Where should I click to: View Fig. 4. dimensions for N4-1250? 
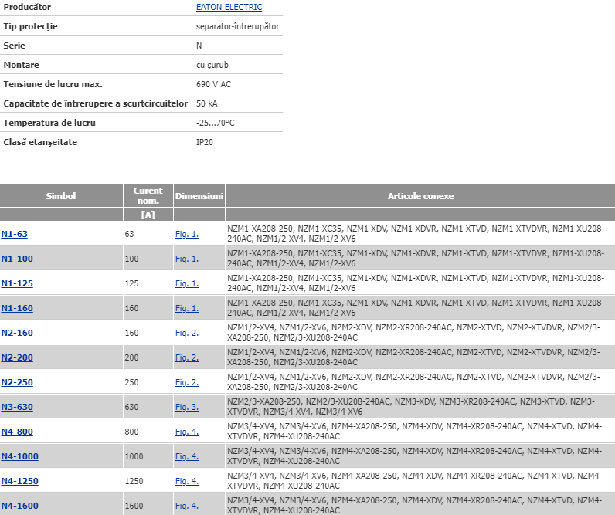tap(187, 481)
